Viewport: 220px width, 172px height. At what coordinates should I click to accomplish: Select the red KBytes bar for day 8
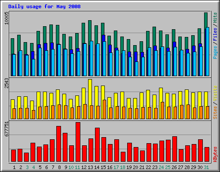[x=58, y=144]
